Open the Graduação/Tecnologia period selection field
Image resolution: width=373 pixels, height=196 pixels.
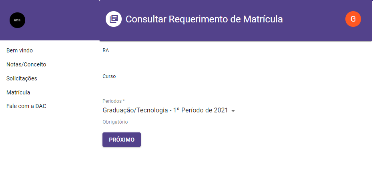pos(170,110)
